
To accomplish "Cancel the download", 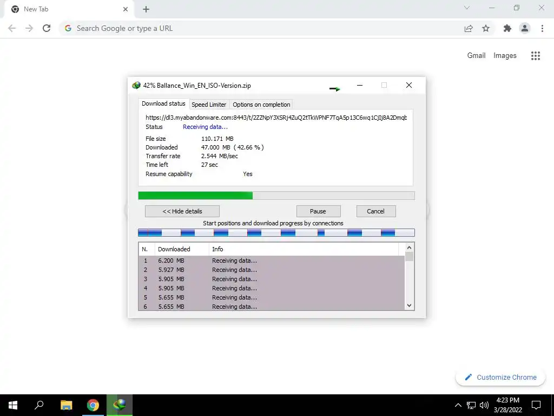I will click(376, 211).
